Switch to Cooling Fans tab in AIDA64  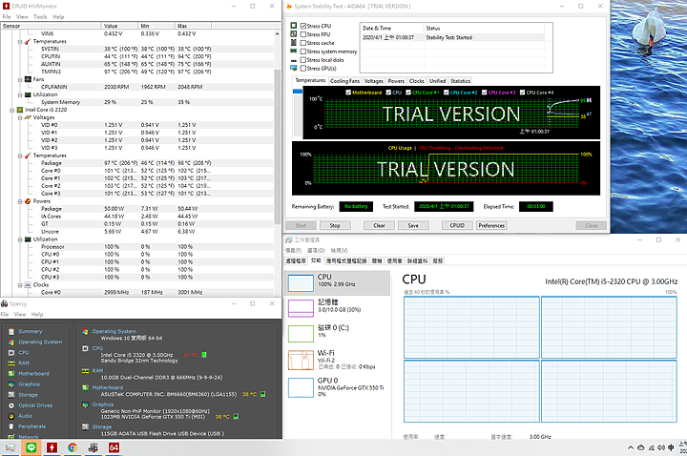344,81
